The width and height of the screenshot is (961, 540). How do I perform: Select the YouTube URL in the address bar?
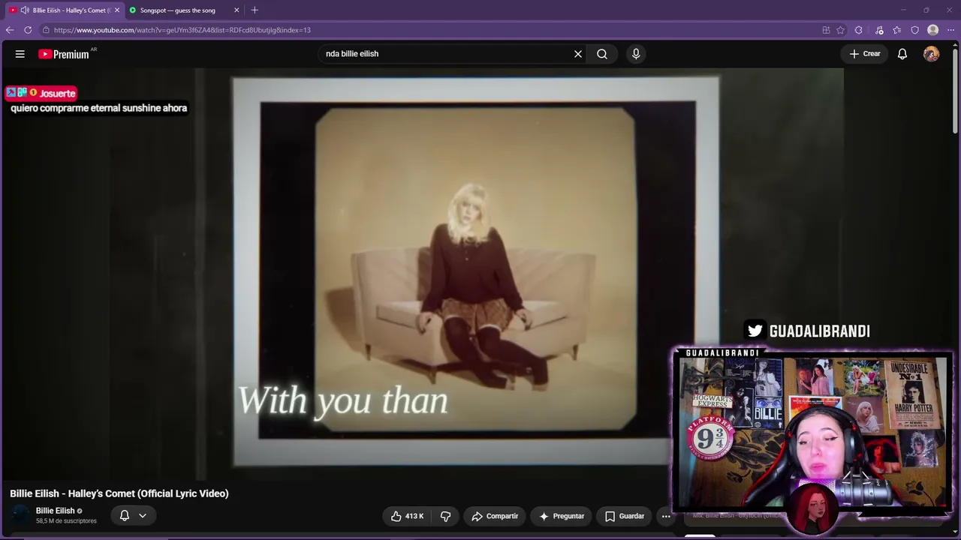click(x=182, y=30)
